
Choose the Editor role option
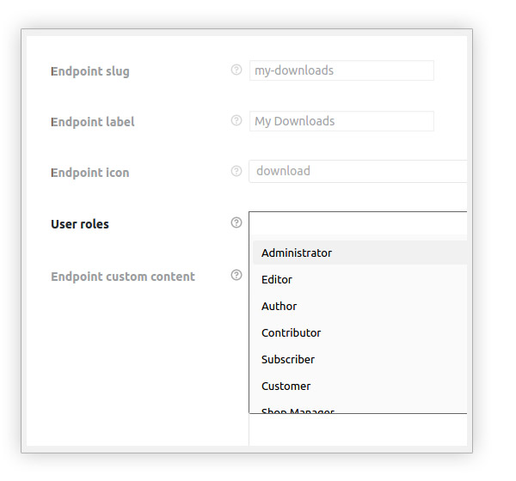point(360,279)
